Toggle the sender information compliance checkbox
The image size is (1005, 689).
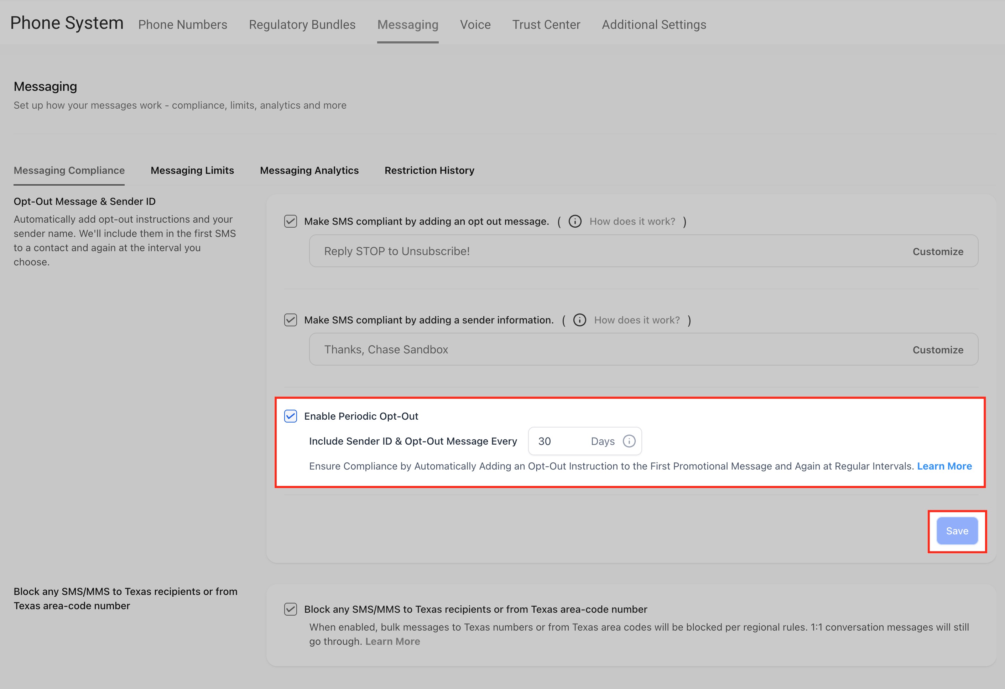pyautogui.click(x=291, y=320)
